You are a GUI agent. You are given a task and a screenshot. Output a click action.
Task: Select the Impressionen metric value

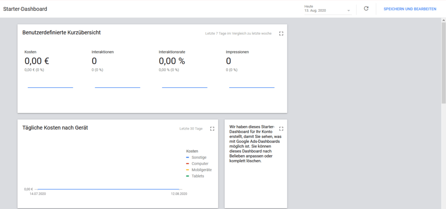click(x=228, y=62)
